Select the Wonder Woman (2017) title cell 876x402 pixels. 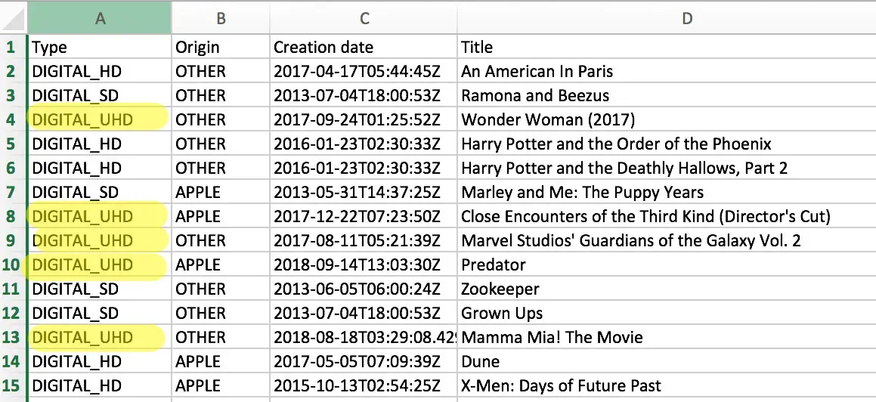pos(667,119)
